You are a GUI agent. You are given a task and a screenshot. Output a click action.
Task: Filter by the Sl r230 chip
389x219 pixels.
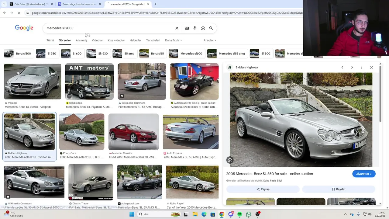98,54
